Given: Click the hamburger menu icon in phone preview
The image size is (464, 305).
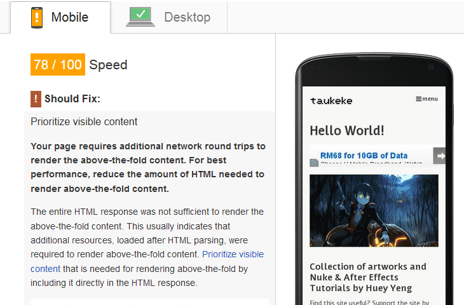Looking at the screenshot, I should click(419, 98).
